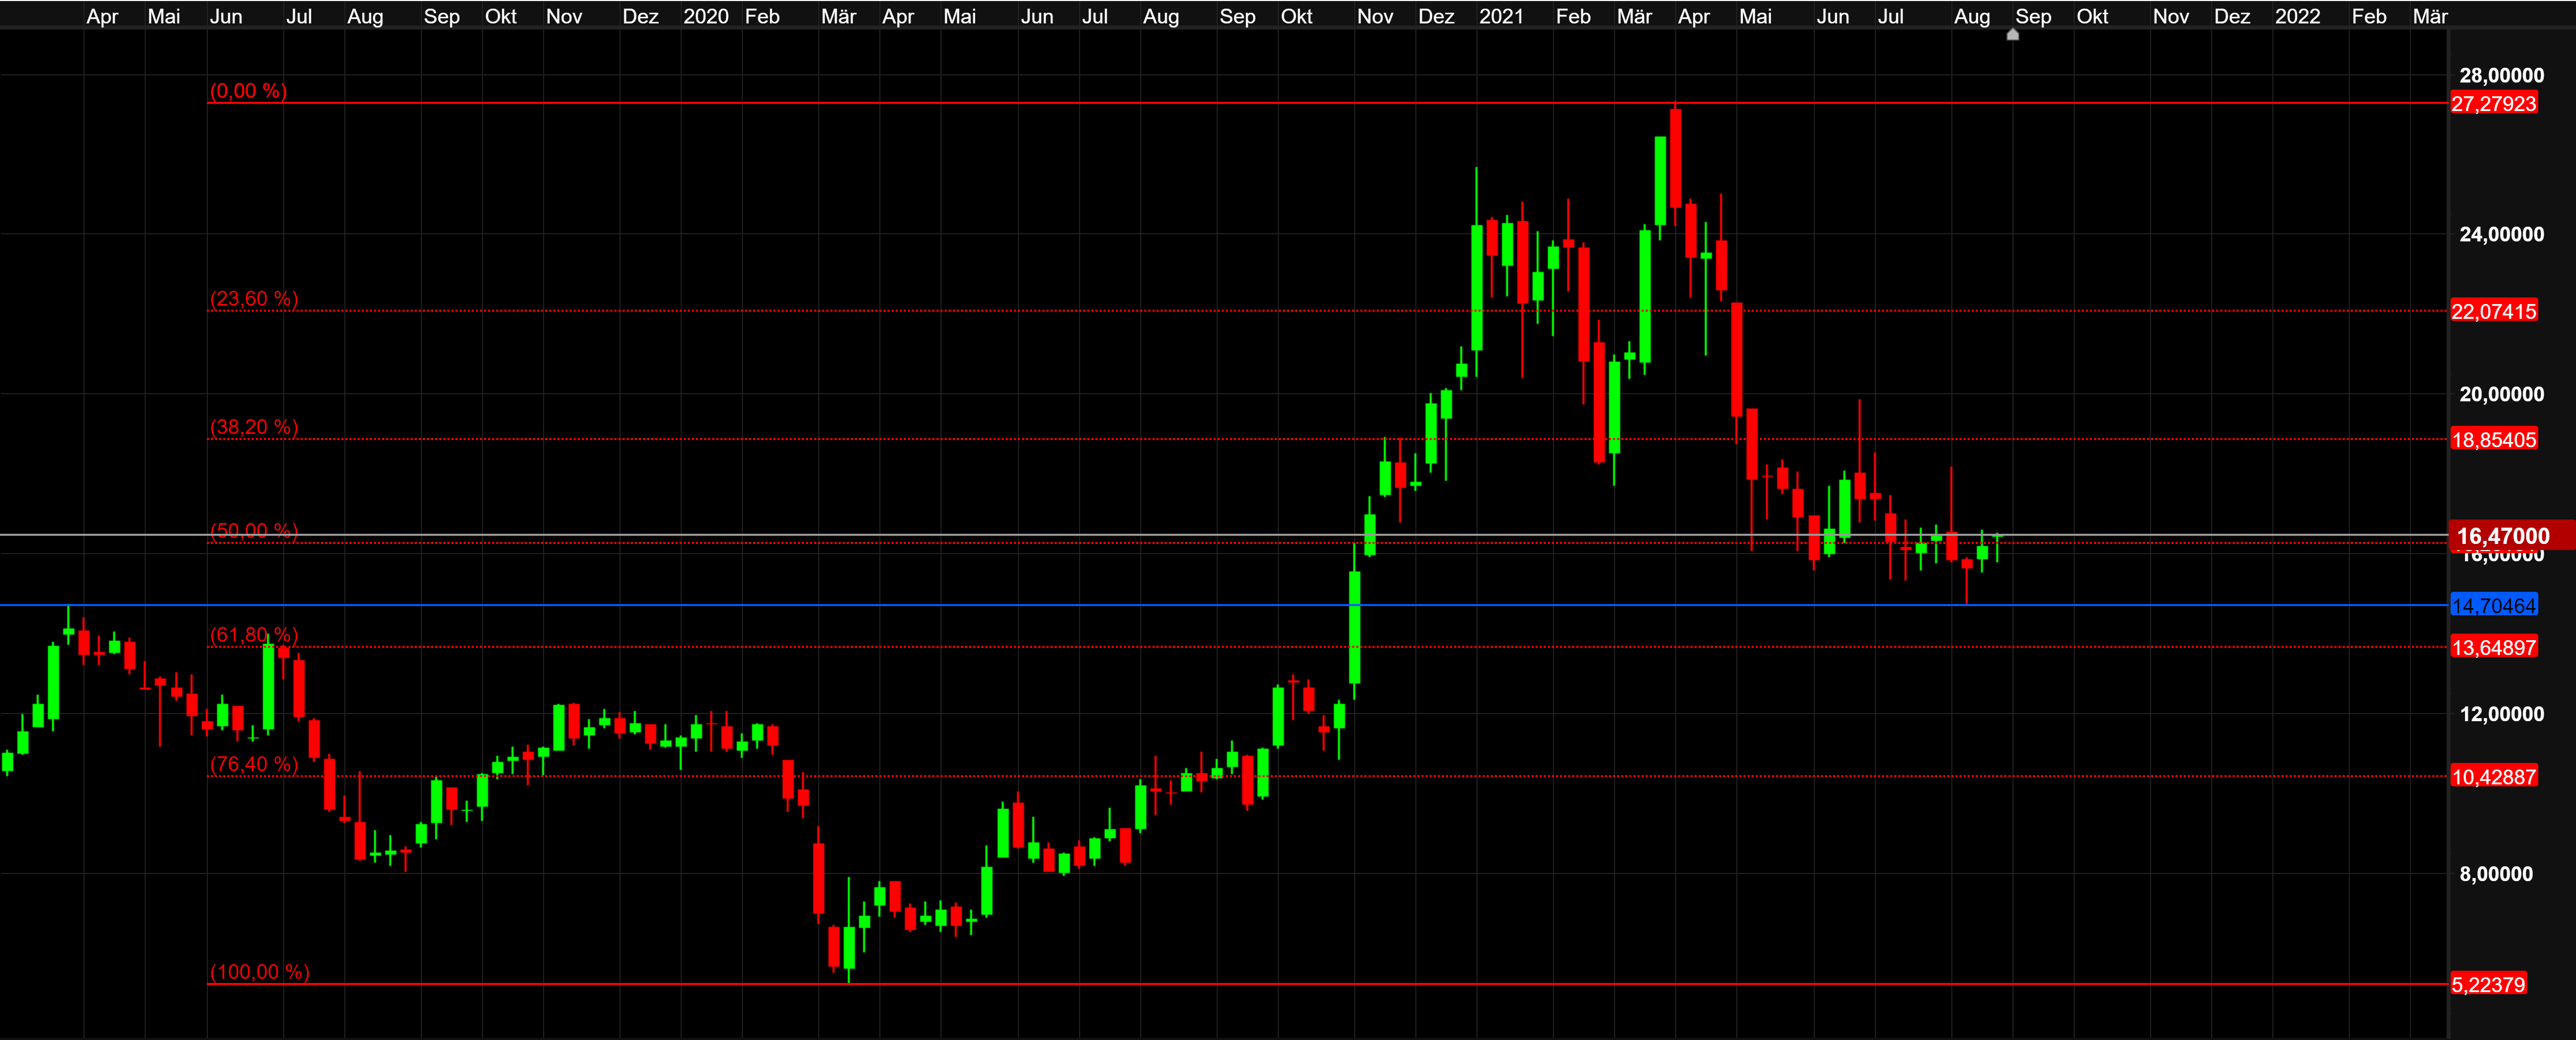Click the 13,64897 red price label
The width and height of the screenshot is (2576, 1040).
point(2493,648)
